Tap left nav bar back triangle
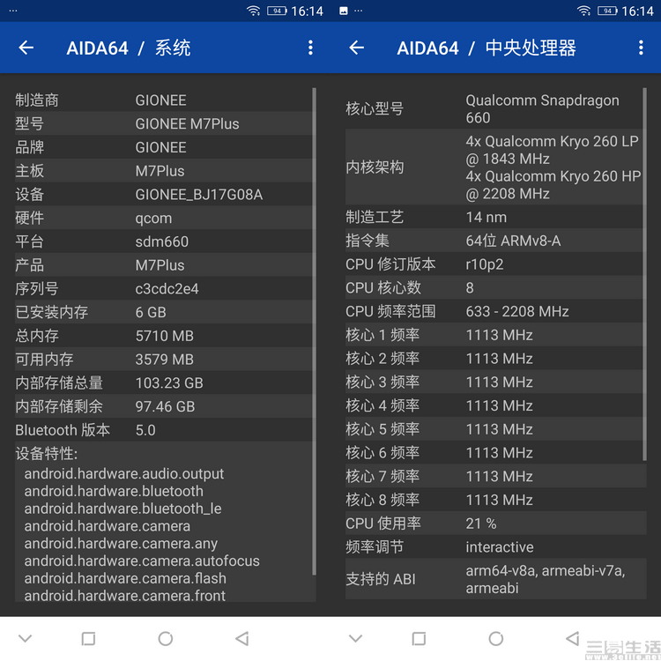The height and width of the screenshot is (661, 661). pos(242,638)
